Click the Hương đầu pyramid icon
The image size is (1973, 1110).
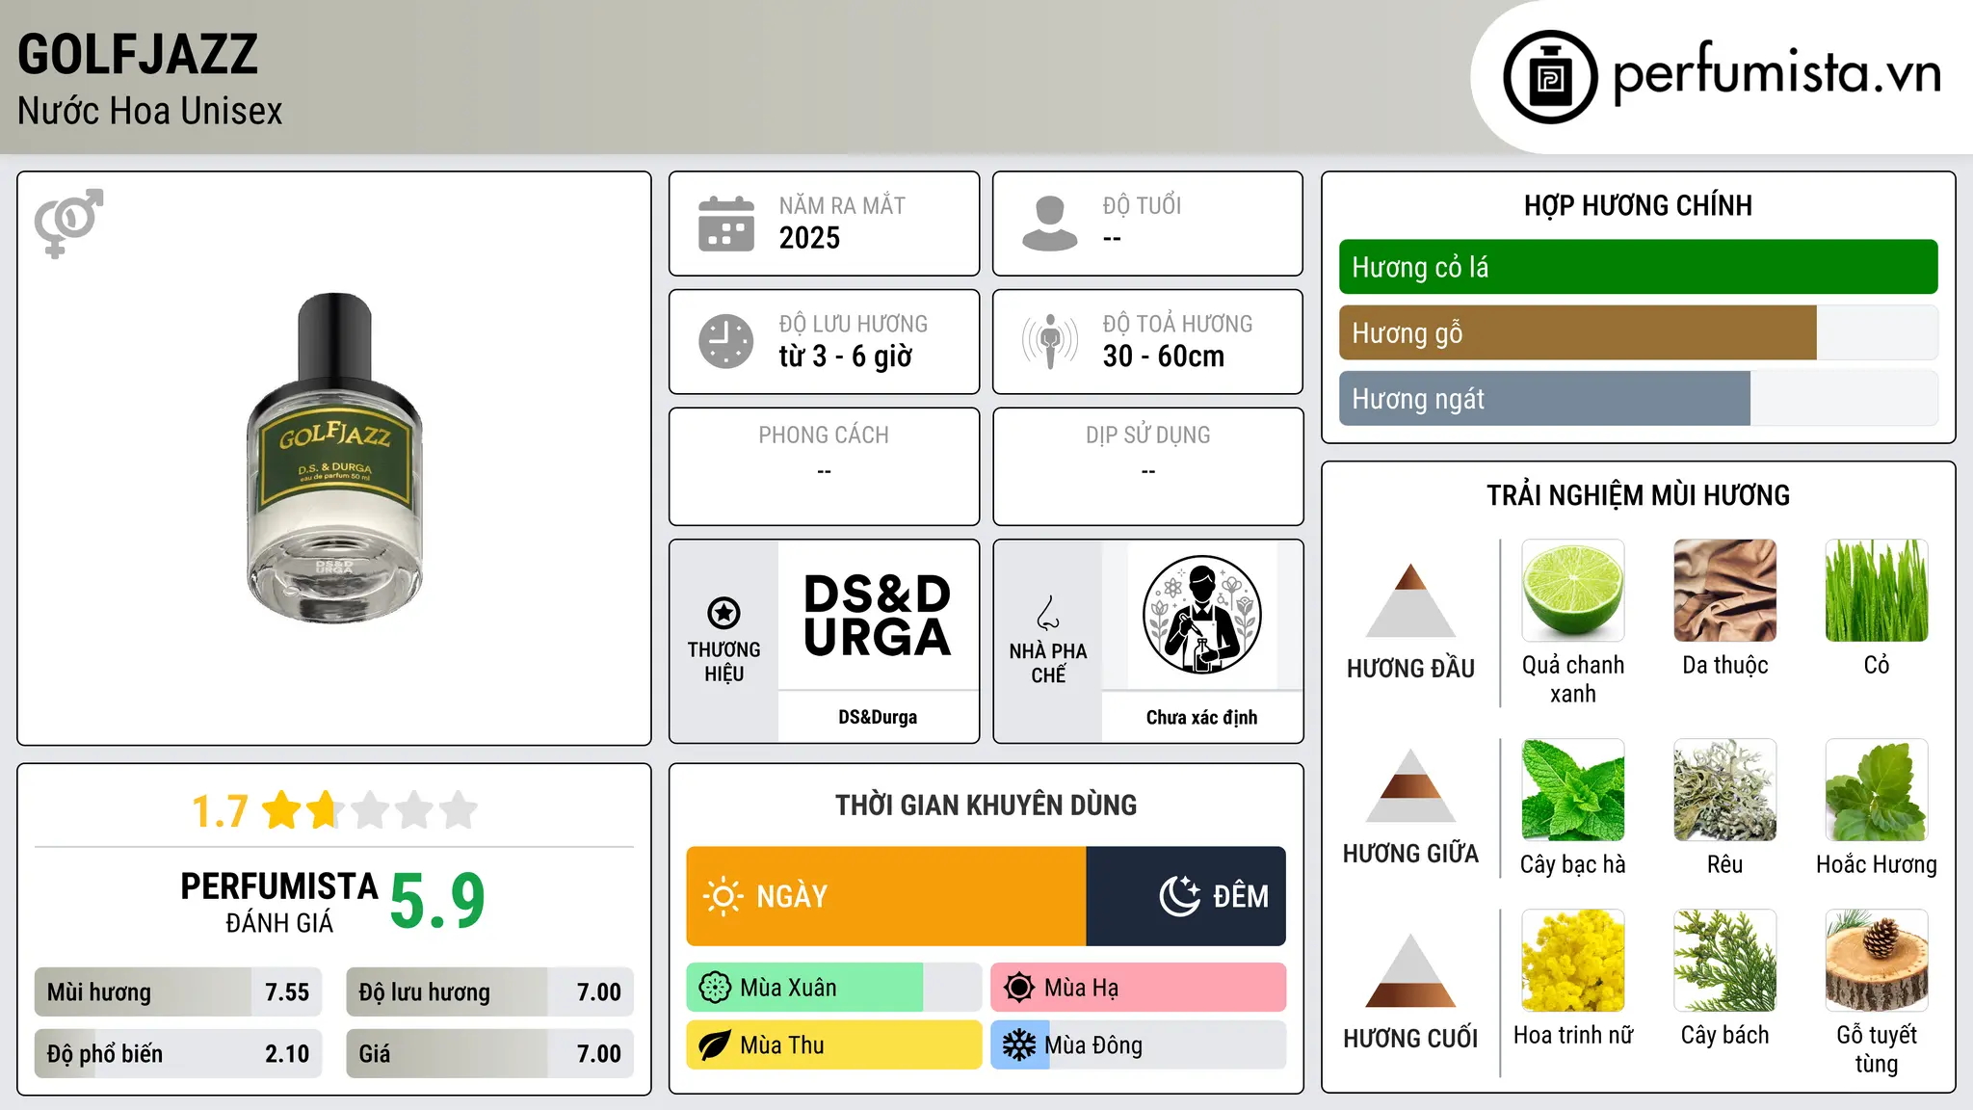point(1410,600)
